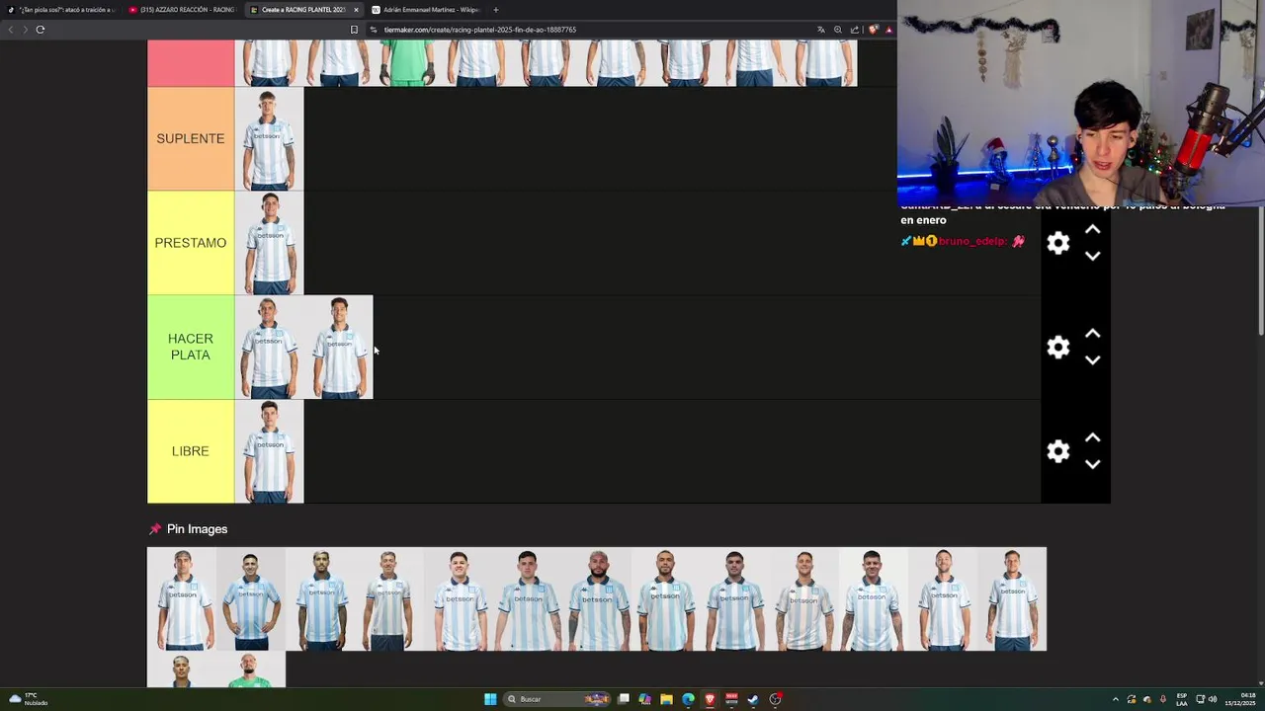Show hidden system tray icons
The height and width of the screenshot is (711, 1265).
coord(1116,699)
